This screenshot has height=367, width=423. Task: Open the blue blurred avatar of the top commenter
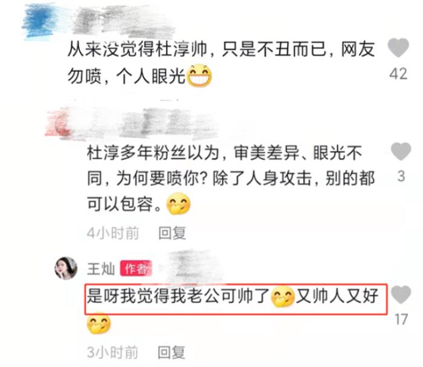[39, 21]
